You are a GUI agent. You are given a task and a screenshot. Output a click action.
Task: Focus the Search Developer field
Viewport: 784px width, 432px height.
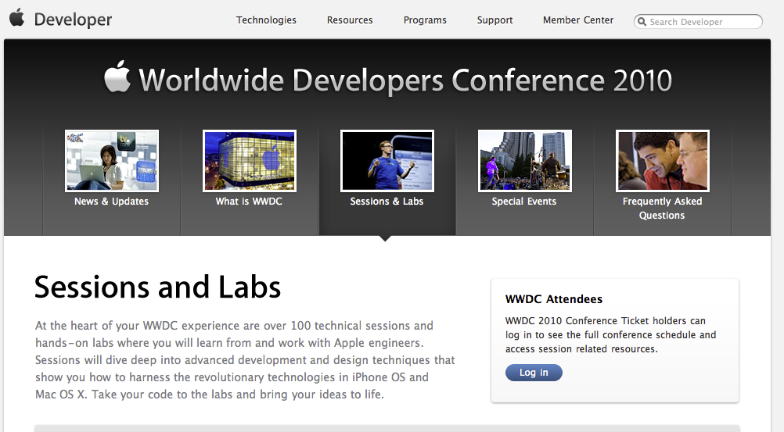pos(698,21)
